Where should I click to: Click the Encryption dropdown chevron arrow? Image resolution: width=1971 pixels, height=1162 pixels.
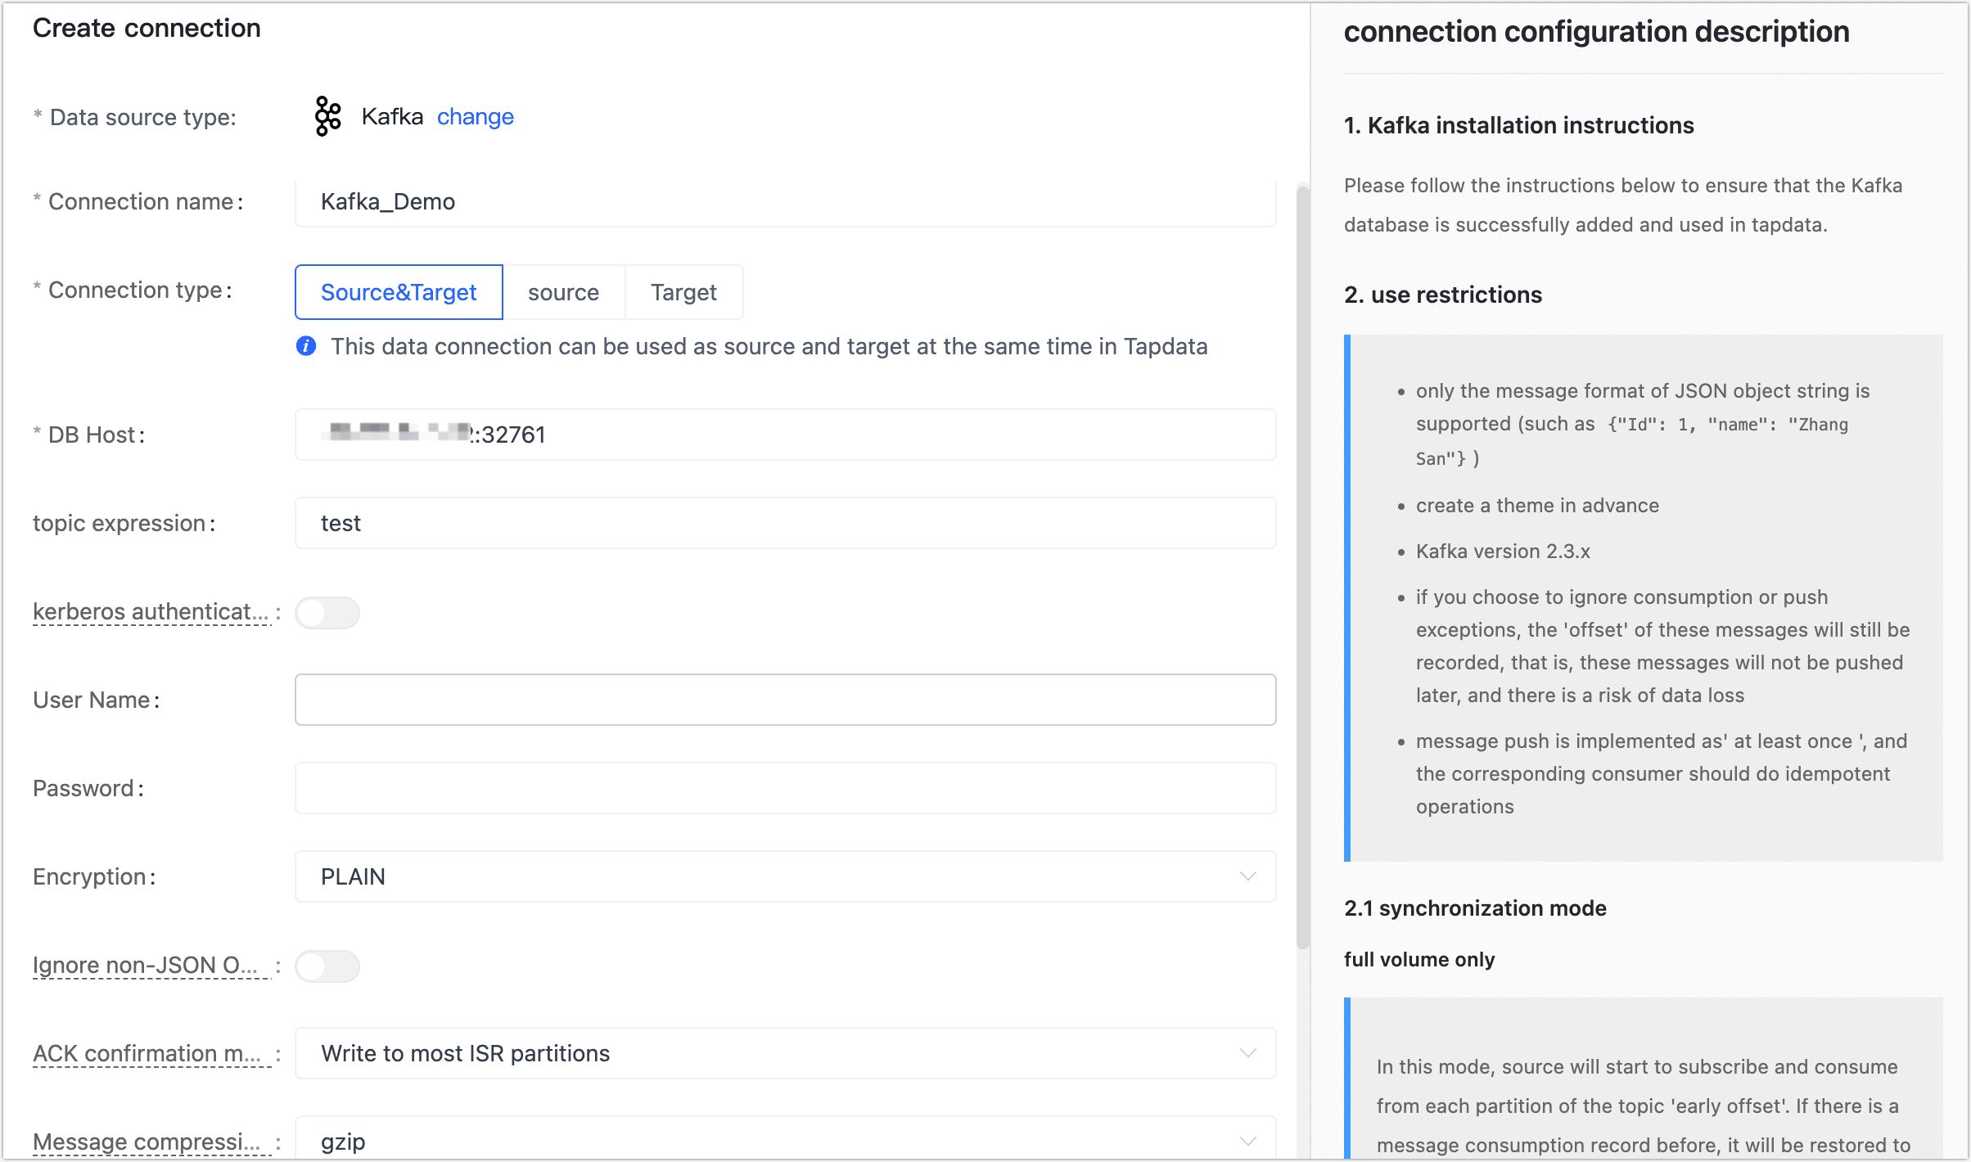1247,876
